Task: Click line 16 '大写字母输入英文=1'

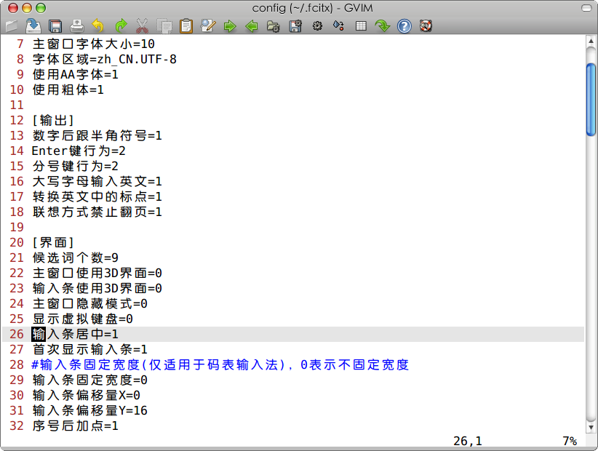Action: 97,181
